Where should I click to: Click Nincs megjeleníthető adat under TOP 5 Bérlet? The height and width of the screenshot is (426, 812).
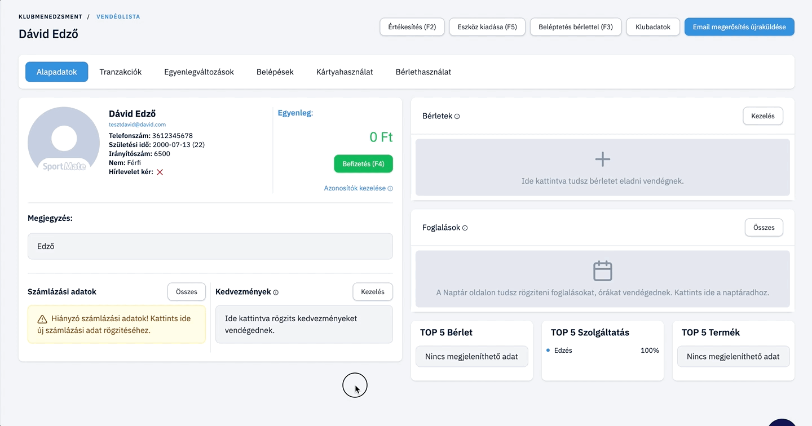471,357
